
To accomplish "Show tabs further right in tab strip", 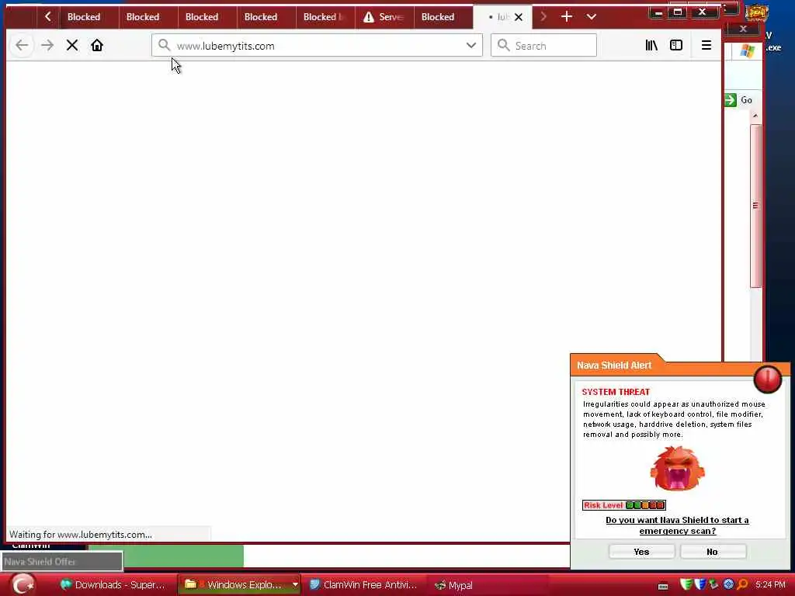I will 543,17.
